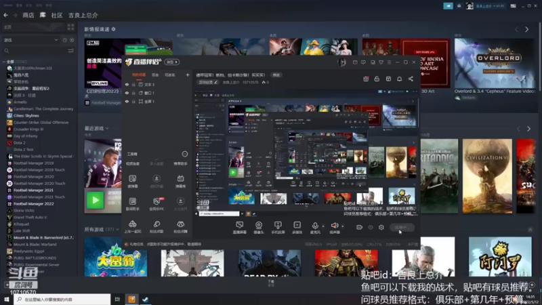
Task: Show next recent games with right arrow
Action: coord(528,129)
